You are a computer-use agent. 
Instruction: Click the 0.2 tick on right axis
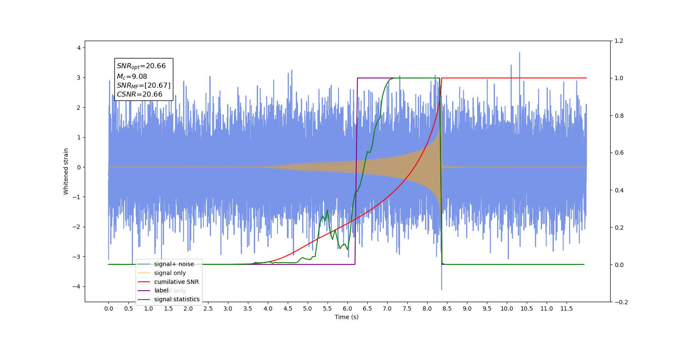[x=619, y=228]
